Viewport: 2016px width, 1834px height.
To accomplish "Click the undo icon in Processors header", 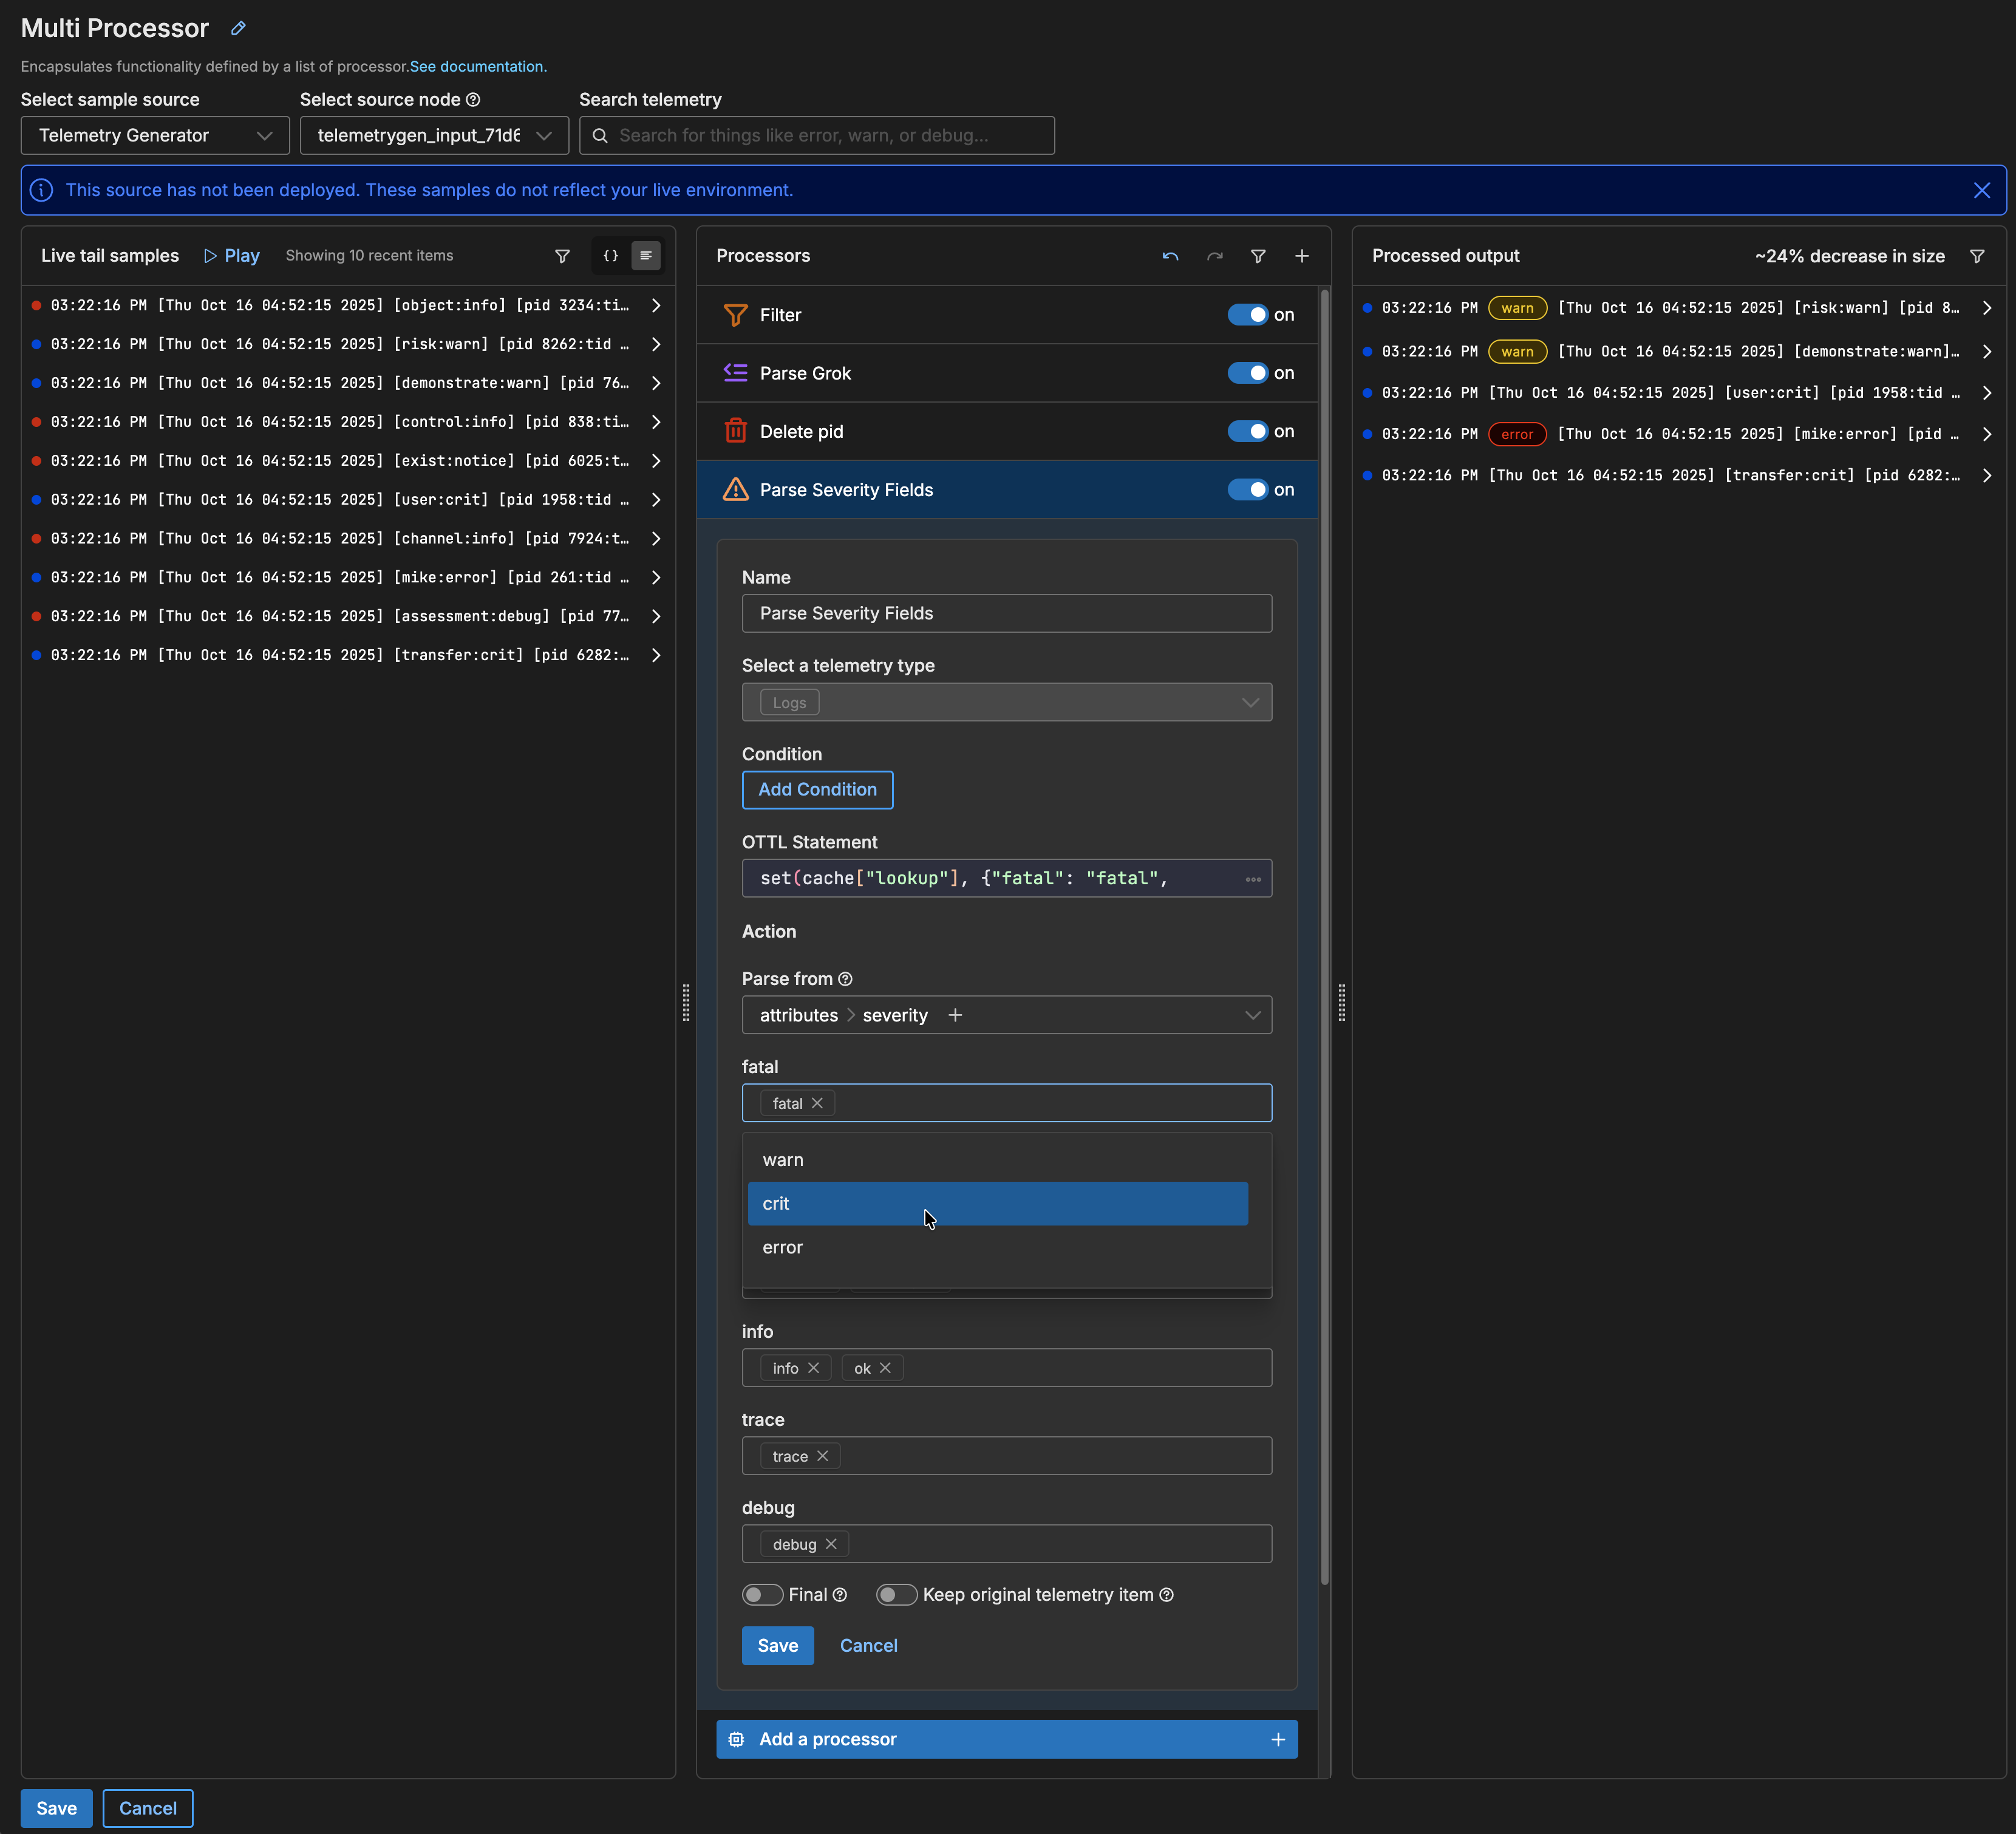I will point(1170,256).
